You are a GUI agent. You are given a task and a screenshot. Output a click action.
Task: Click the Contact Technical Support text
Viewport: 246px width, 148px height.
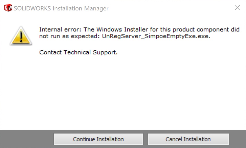[78, 52]
